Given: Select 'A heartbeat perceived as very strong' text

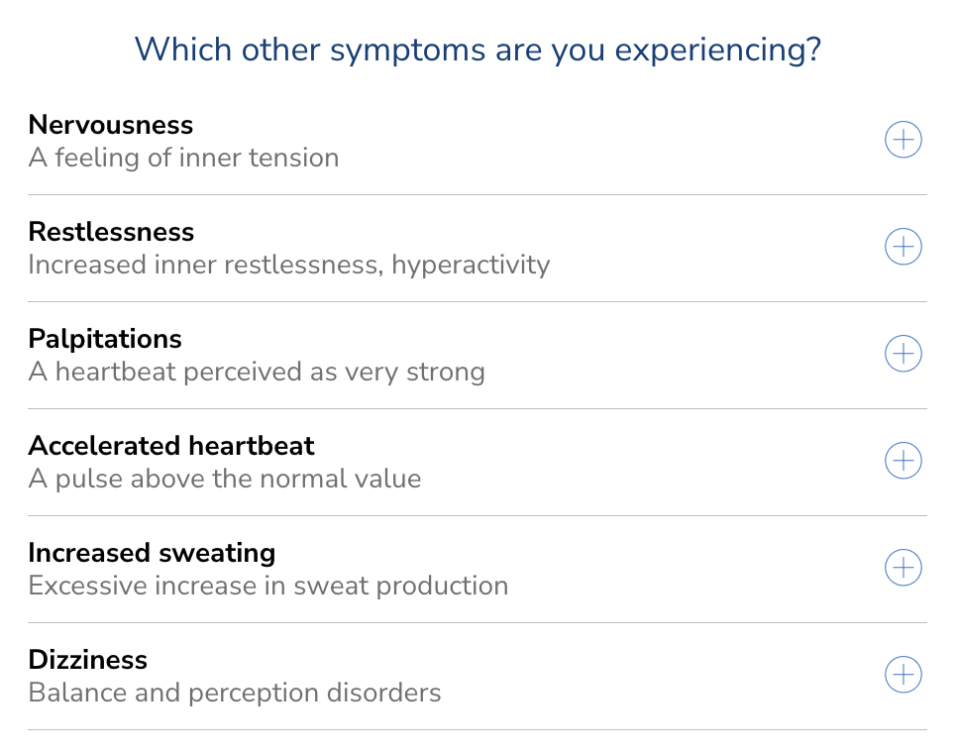Looking at the screenshot, I should [x=257, y=372].
